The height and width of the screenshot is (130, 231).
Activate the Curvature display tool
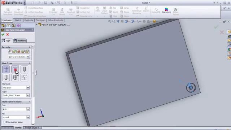coord(166,10)
